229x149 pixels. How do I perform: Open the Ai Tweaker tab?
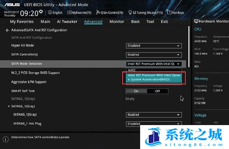[67, 22]
